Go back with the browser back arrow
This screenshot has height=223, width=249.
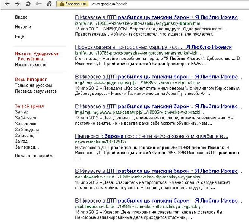pyautogui.click(x=7, y=4)
